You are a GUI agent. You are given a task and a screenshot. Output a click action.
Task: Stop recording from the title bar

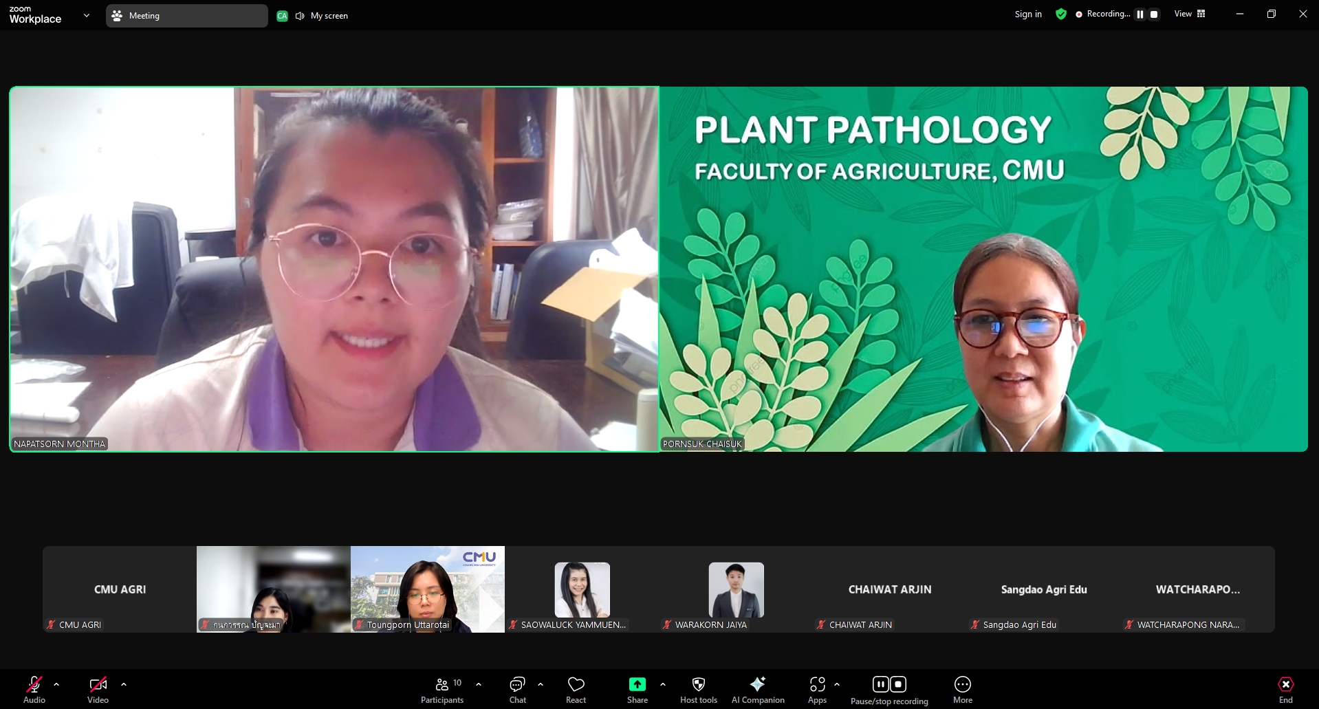[1154, 14]
